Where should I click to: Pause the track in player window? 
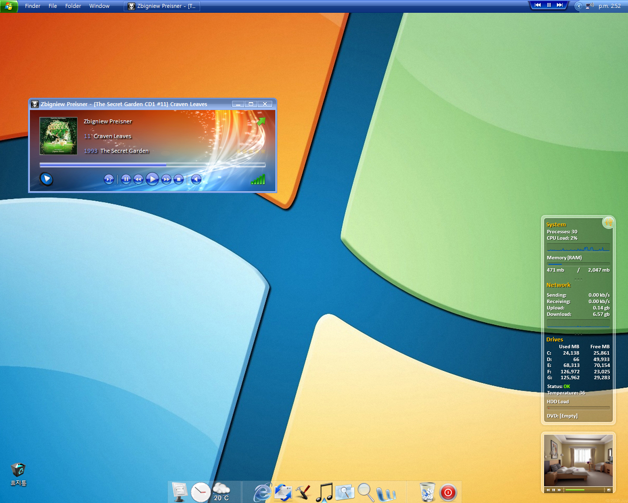(x=126, y=179)
